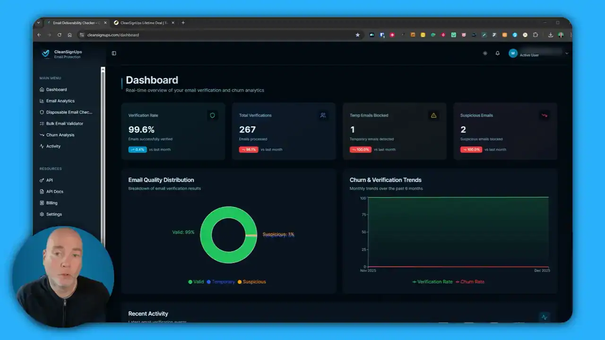Click the users icon on Total Verifications card

[323, 115]
